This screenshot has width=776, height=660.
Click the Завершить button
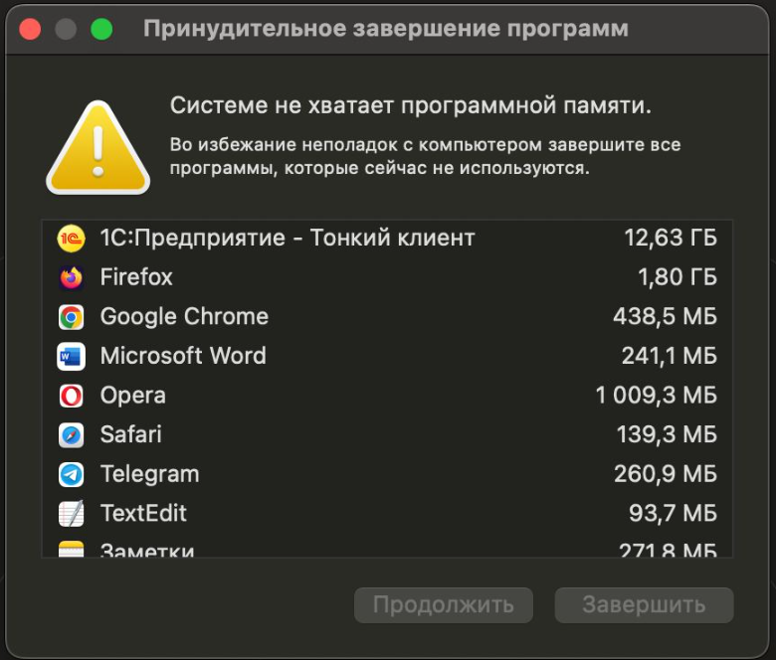pyautogui.click(x=644, y=605)
